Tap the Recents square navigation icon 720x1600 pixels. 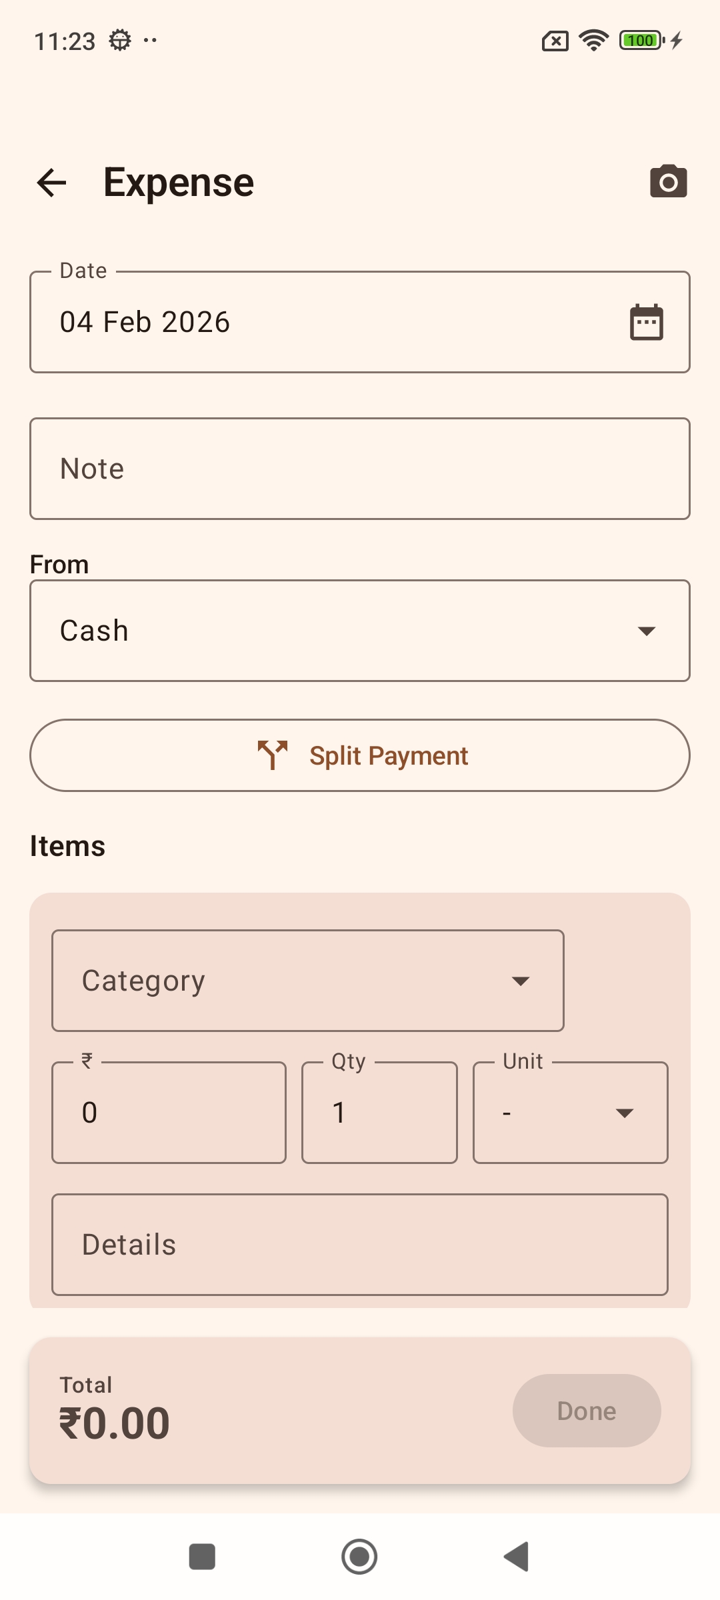[x=203, y=1556]
